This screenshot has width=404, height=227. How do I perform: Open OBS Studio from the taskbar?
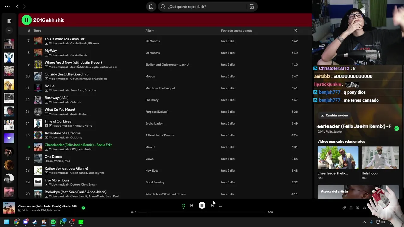(x=72, y=222)
